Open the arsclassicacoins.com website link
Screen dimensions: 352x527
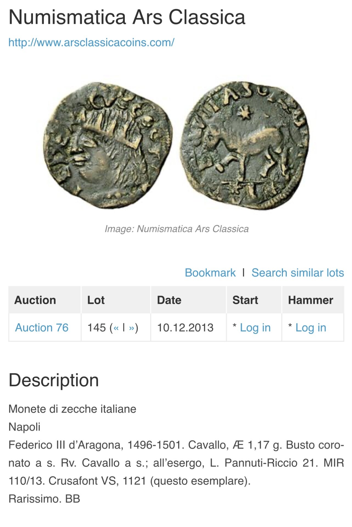click(x=91, y=42)
